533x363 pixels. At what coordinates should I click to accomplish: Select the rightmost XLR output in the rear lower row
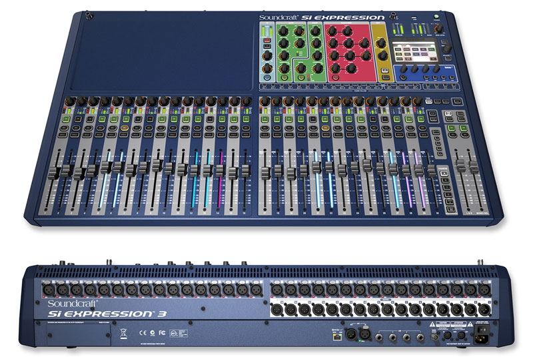484,310
